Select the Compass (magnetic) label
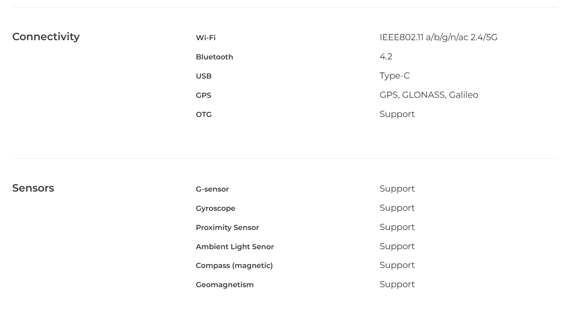This screenshot has height=310, width=568. point(234,265)
